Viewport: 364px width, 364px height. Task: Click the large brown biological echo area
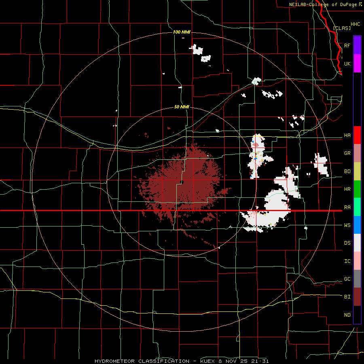coord(181,183)
